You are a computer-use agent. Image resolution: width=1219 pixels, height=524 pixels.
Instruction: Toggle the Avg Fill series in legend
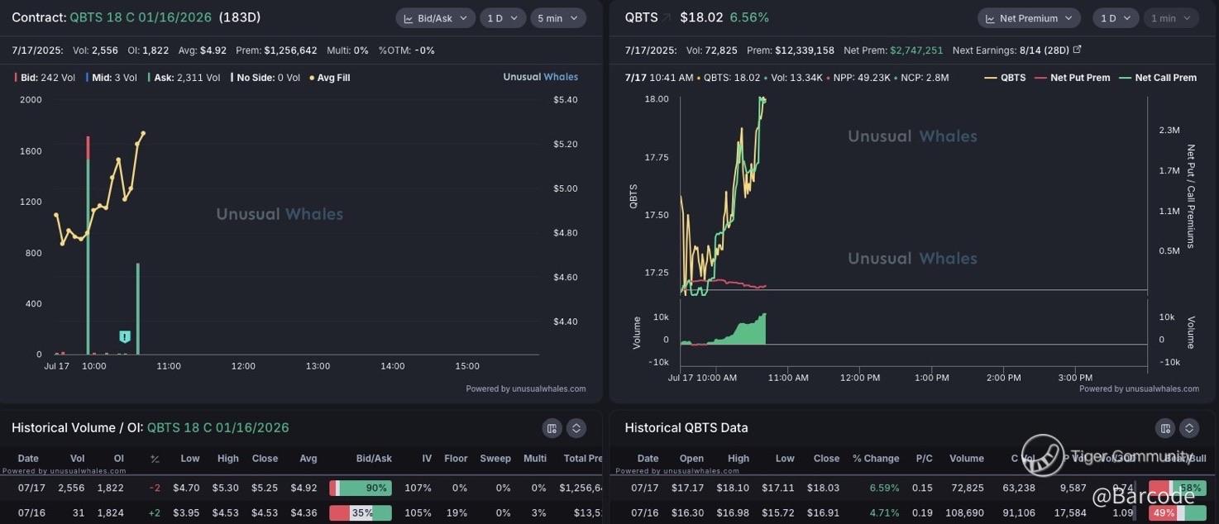pos(330,78)
